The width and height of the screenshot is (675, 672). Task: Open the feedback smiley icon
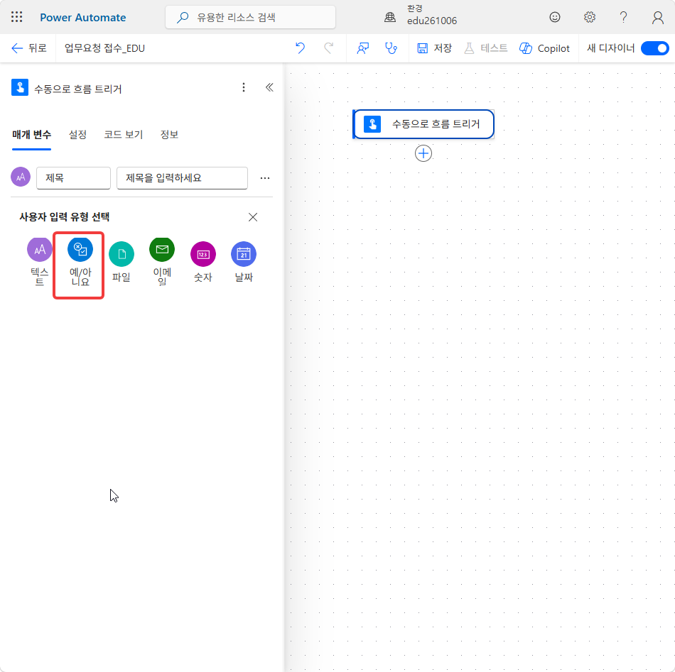tap(555, 17)
